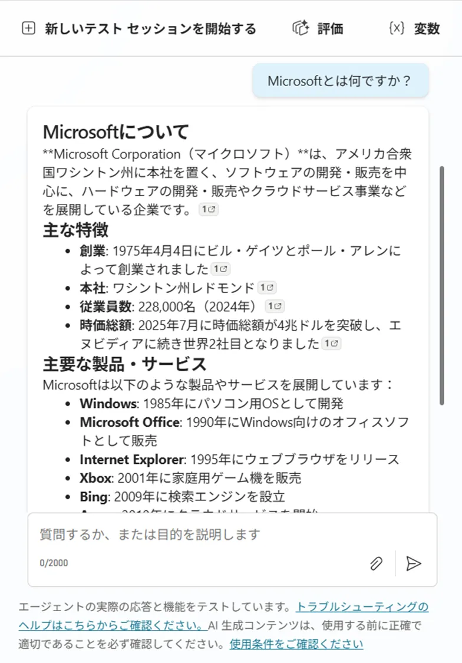Viewport: 462px width, 663px height.
Task: Open the 評価 evaluation tool icon
Action: click(x=302, y=28)
